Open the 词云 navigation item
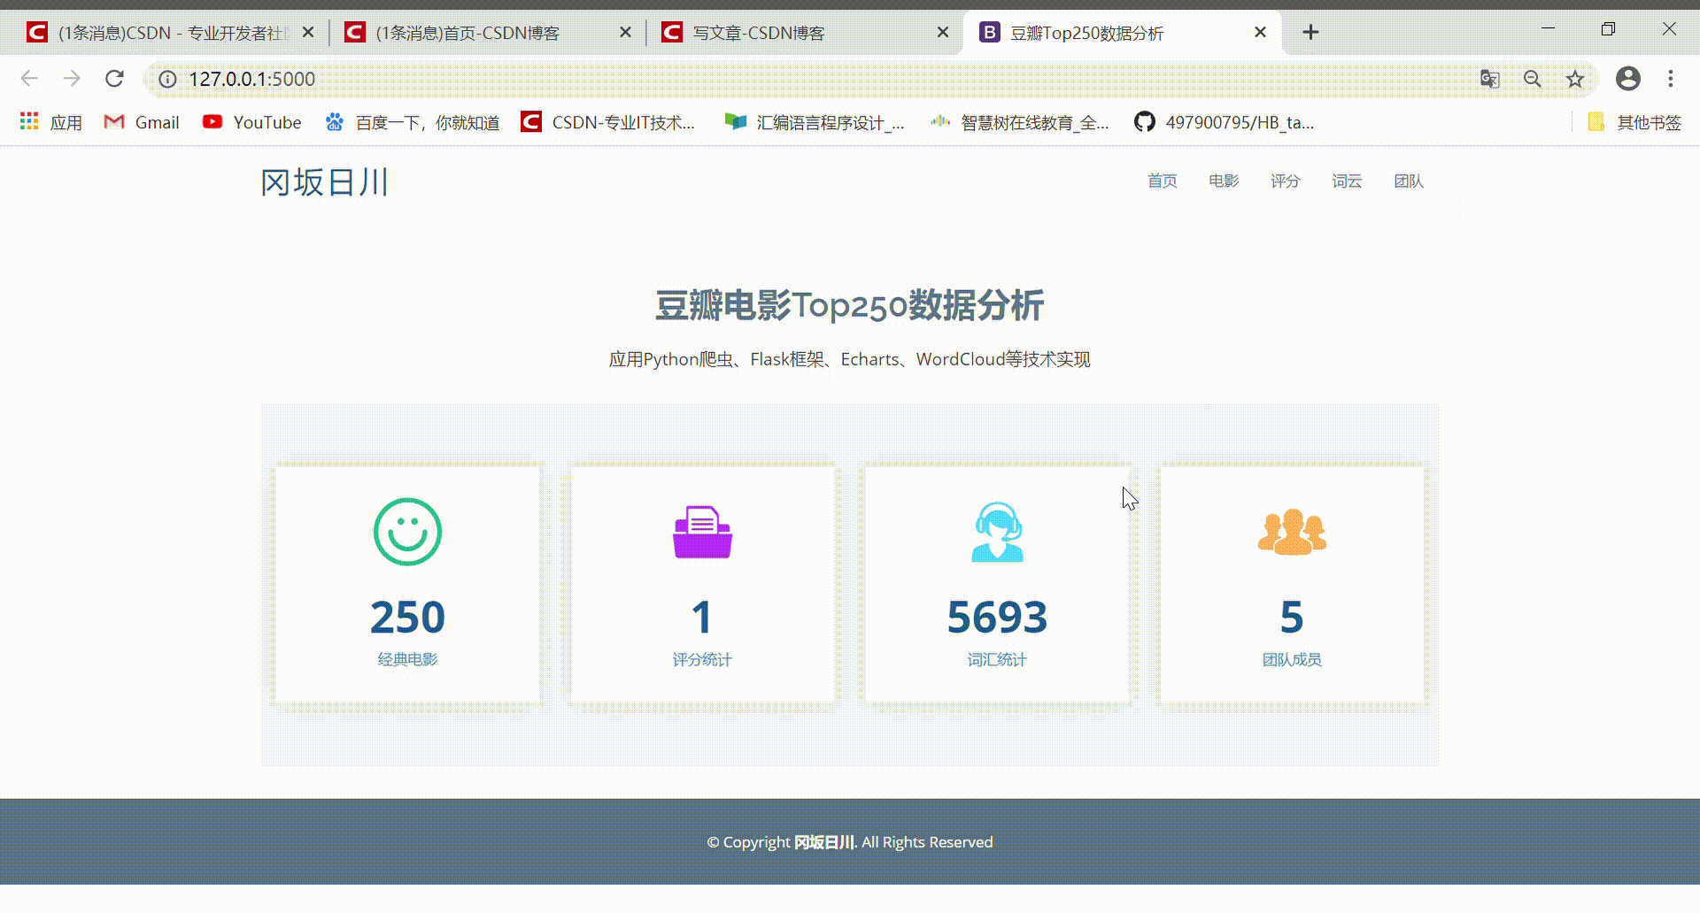Screen dimensions: 1700x913 (x=1347, y=181)
